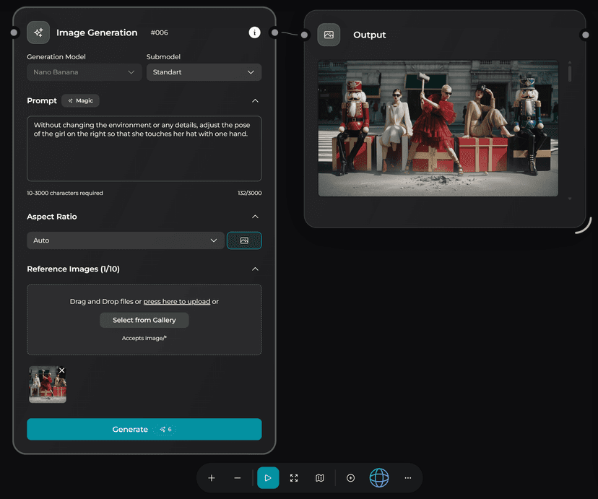Click the sparkle Image Generation node icon
This screenshot has height=499, width=598.
38,32
